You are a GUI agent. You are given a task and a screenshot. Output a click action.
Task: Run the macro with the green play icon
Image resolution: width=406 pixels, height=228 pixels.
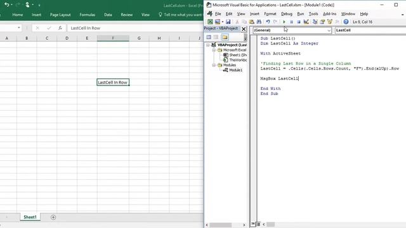tap(284, 22)
